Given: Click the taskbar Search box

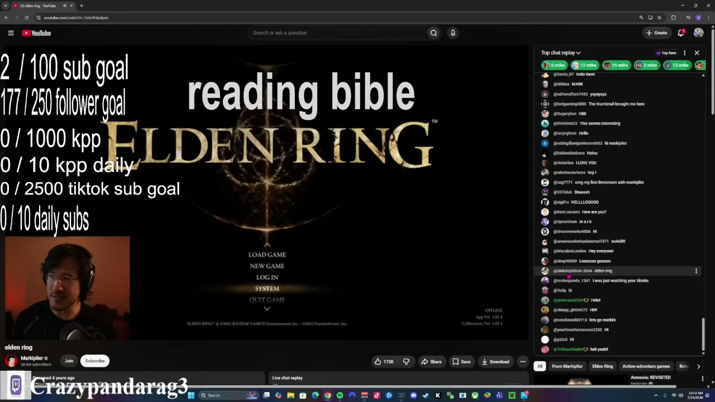Looking at the screenshot, I should (x=228, y=395).
